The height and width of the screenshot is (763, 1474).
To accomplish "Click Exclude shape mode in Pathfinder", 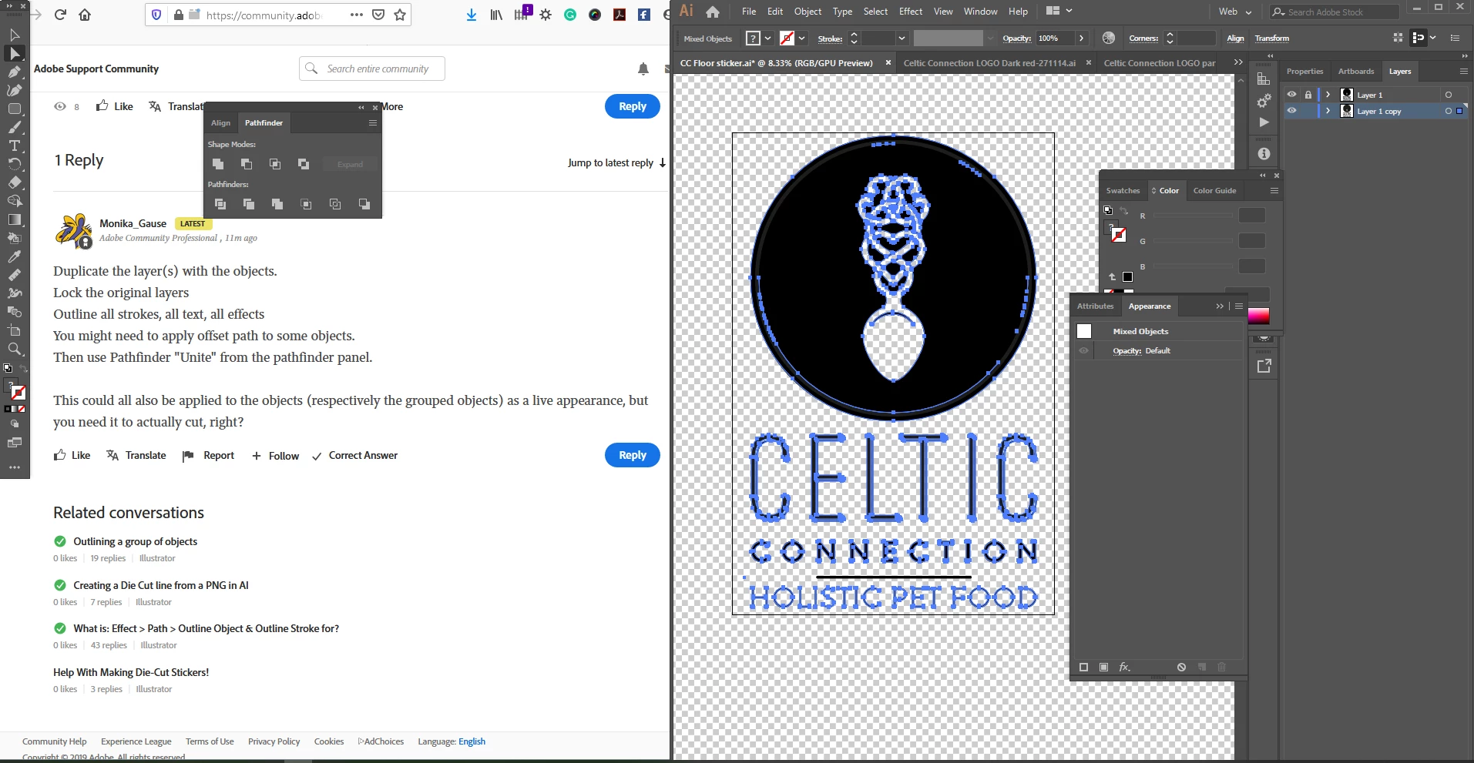I will (x=304, y=164).
